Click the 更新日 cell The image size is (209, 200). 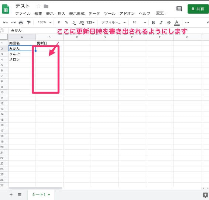pyautogui.click(x=49, y=43)
